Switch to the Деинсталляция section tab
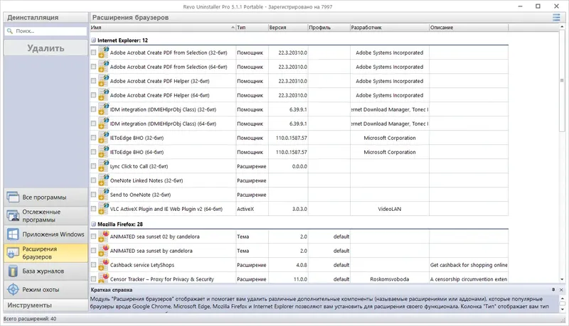This screenshot has width=569, height=326. (x=46, y=17)
